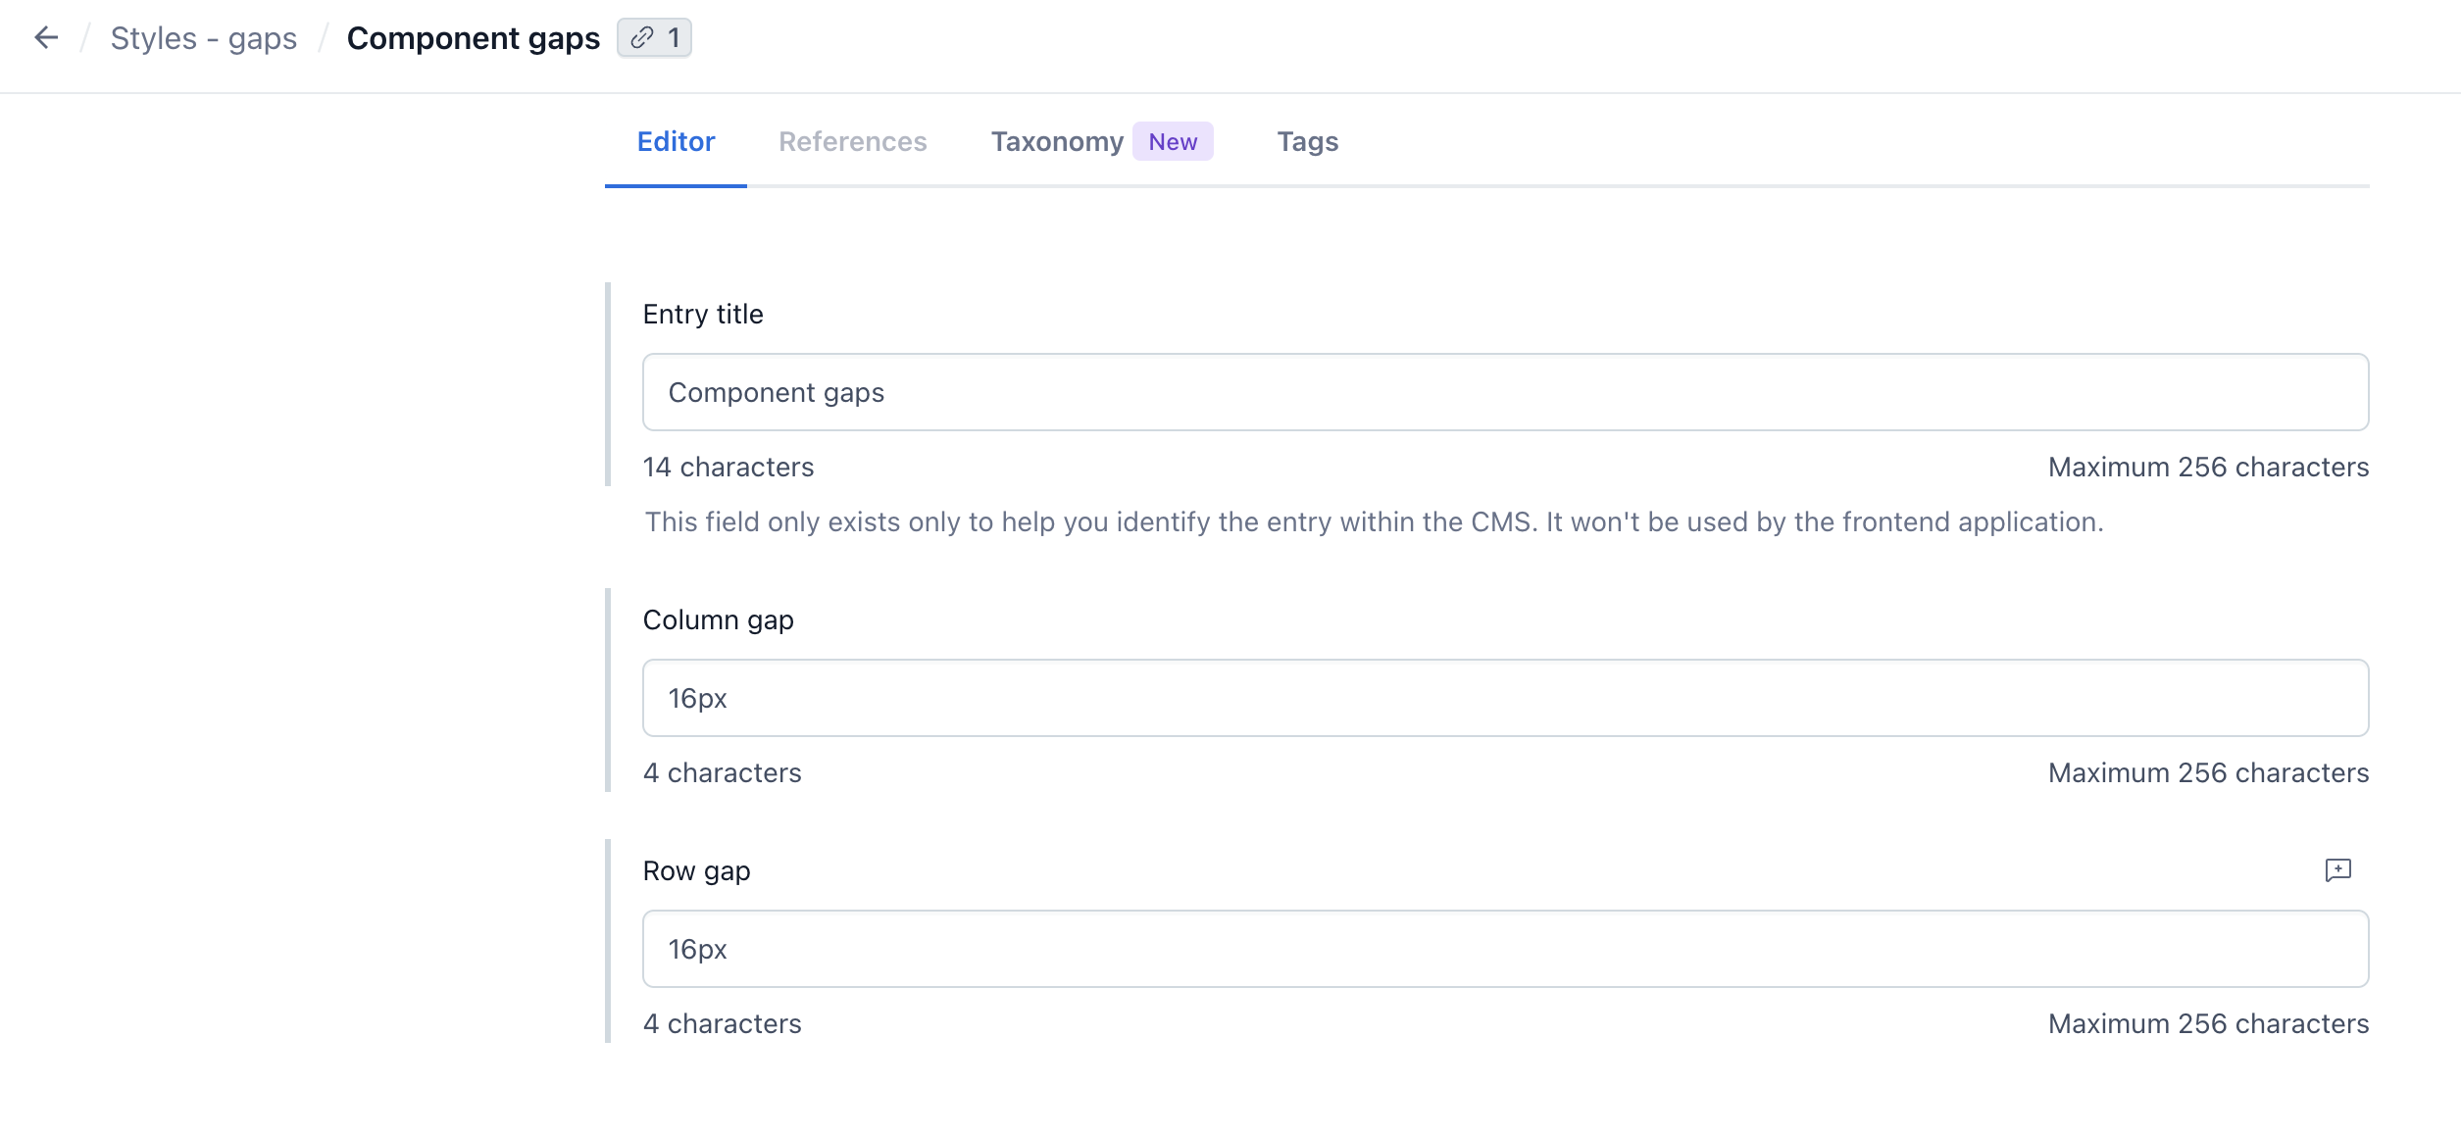Image resolution: width=2461 pixels, height=1137 pixels.
Task: Go back using the left arrow icon
Action: tap(46, 38)
